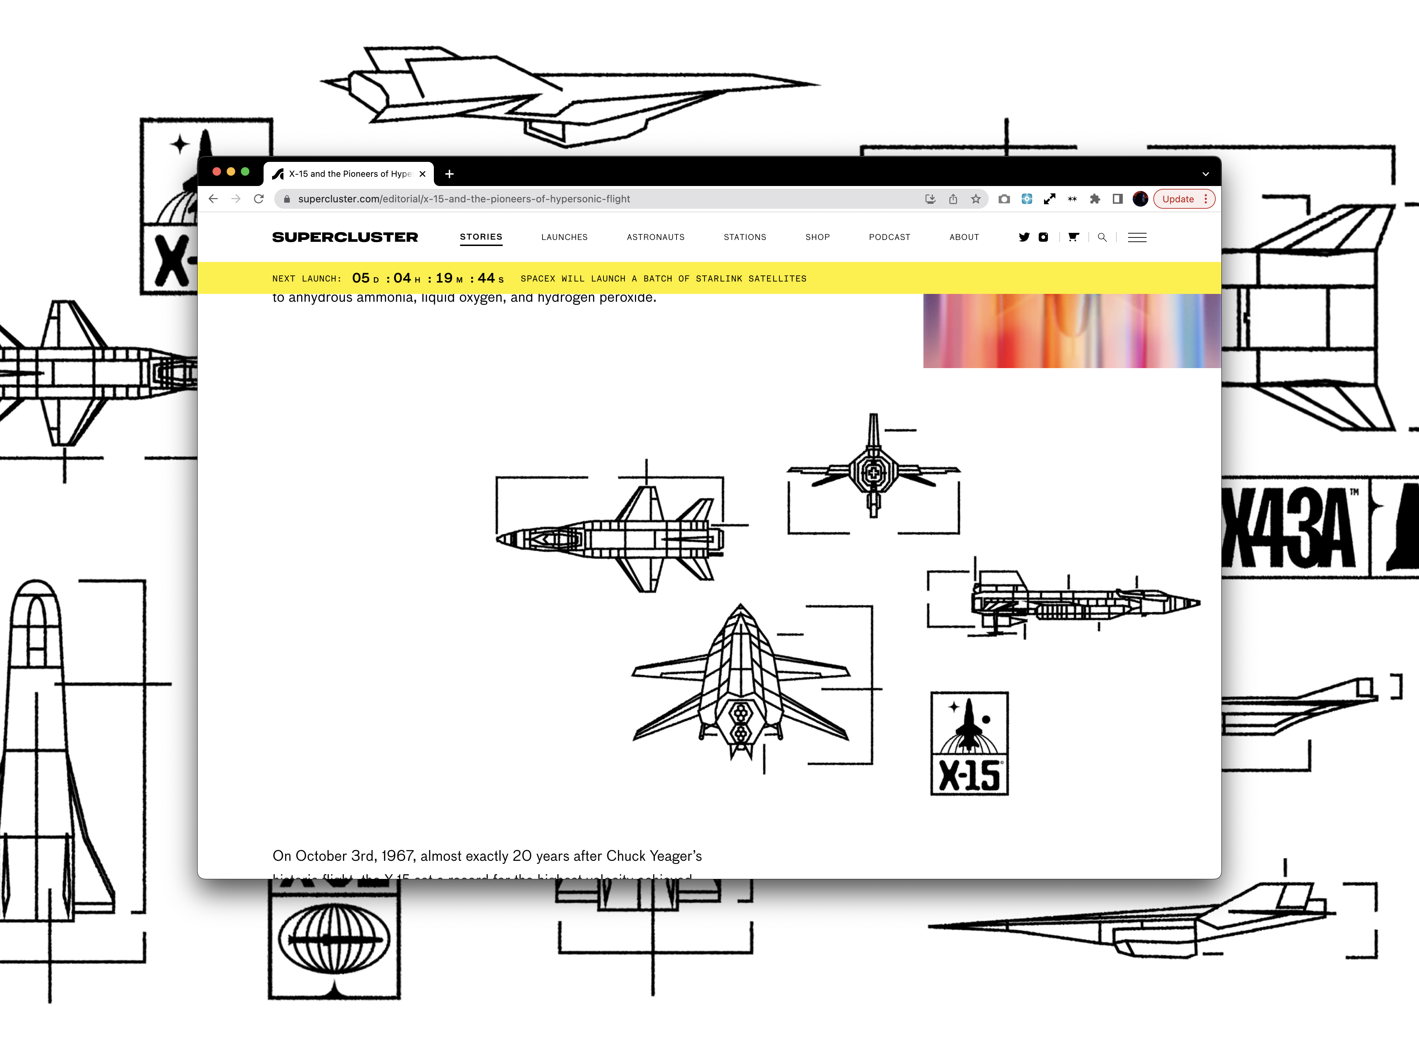Close the X-15 Pioneers tab
Viewport: 1419px width, 1061px height.
tap(422, 174)
